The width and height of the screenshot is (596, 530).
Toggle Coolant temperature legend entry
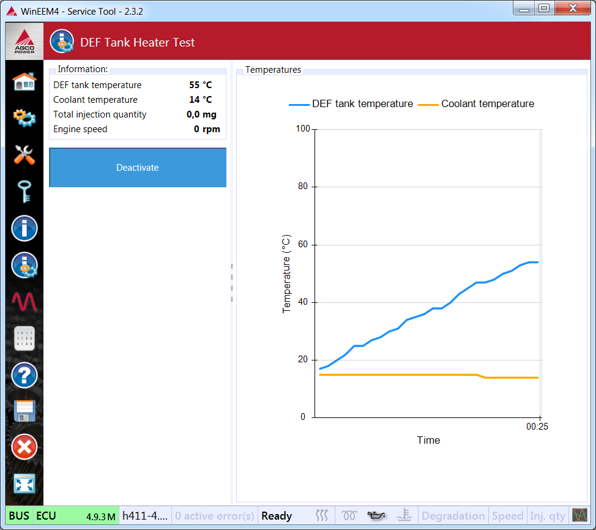pyautogui.click(x=477, y=104)
